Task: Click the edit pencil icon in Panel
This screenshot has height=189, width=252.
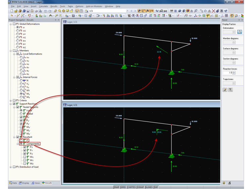Action: [x=225, y=90]
